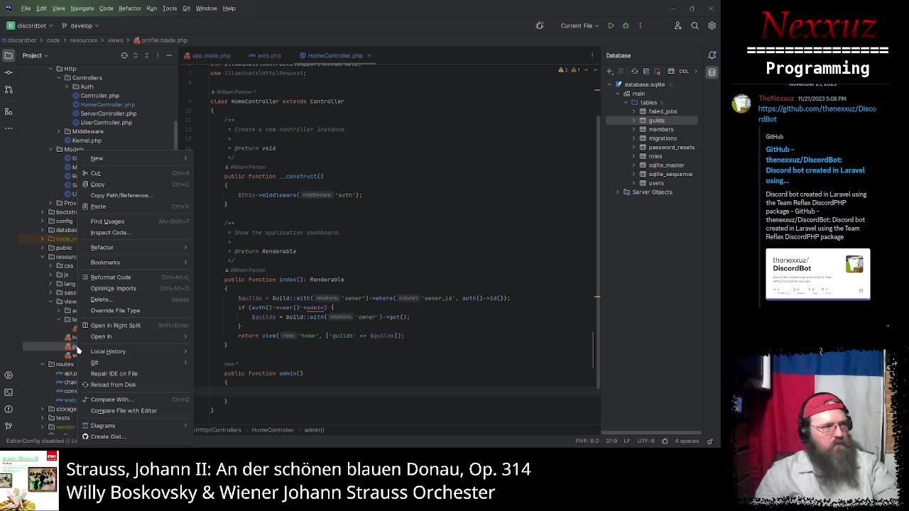The image size is (909, 511).
Task: Select Open in Right Split
Action: click(x=135, y=325)
